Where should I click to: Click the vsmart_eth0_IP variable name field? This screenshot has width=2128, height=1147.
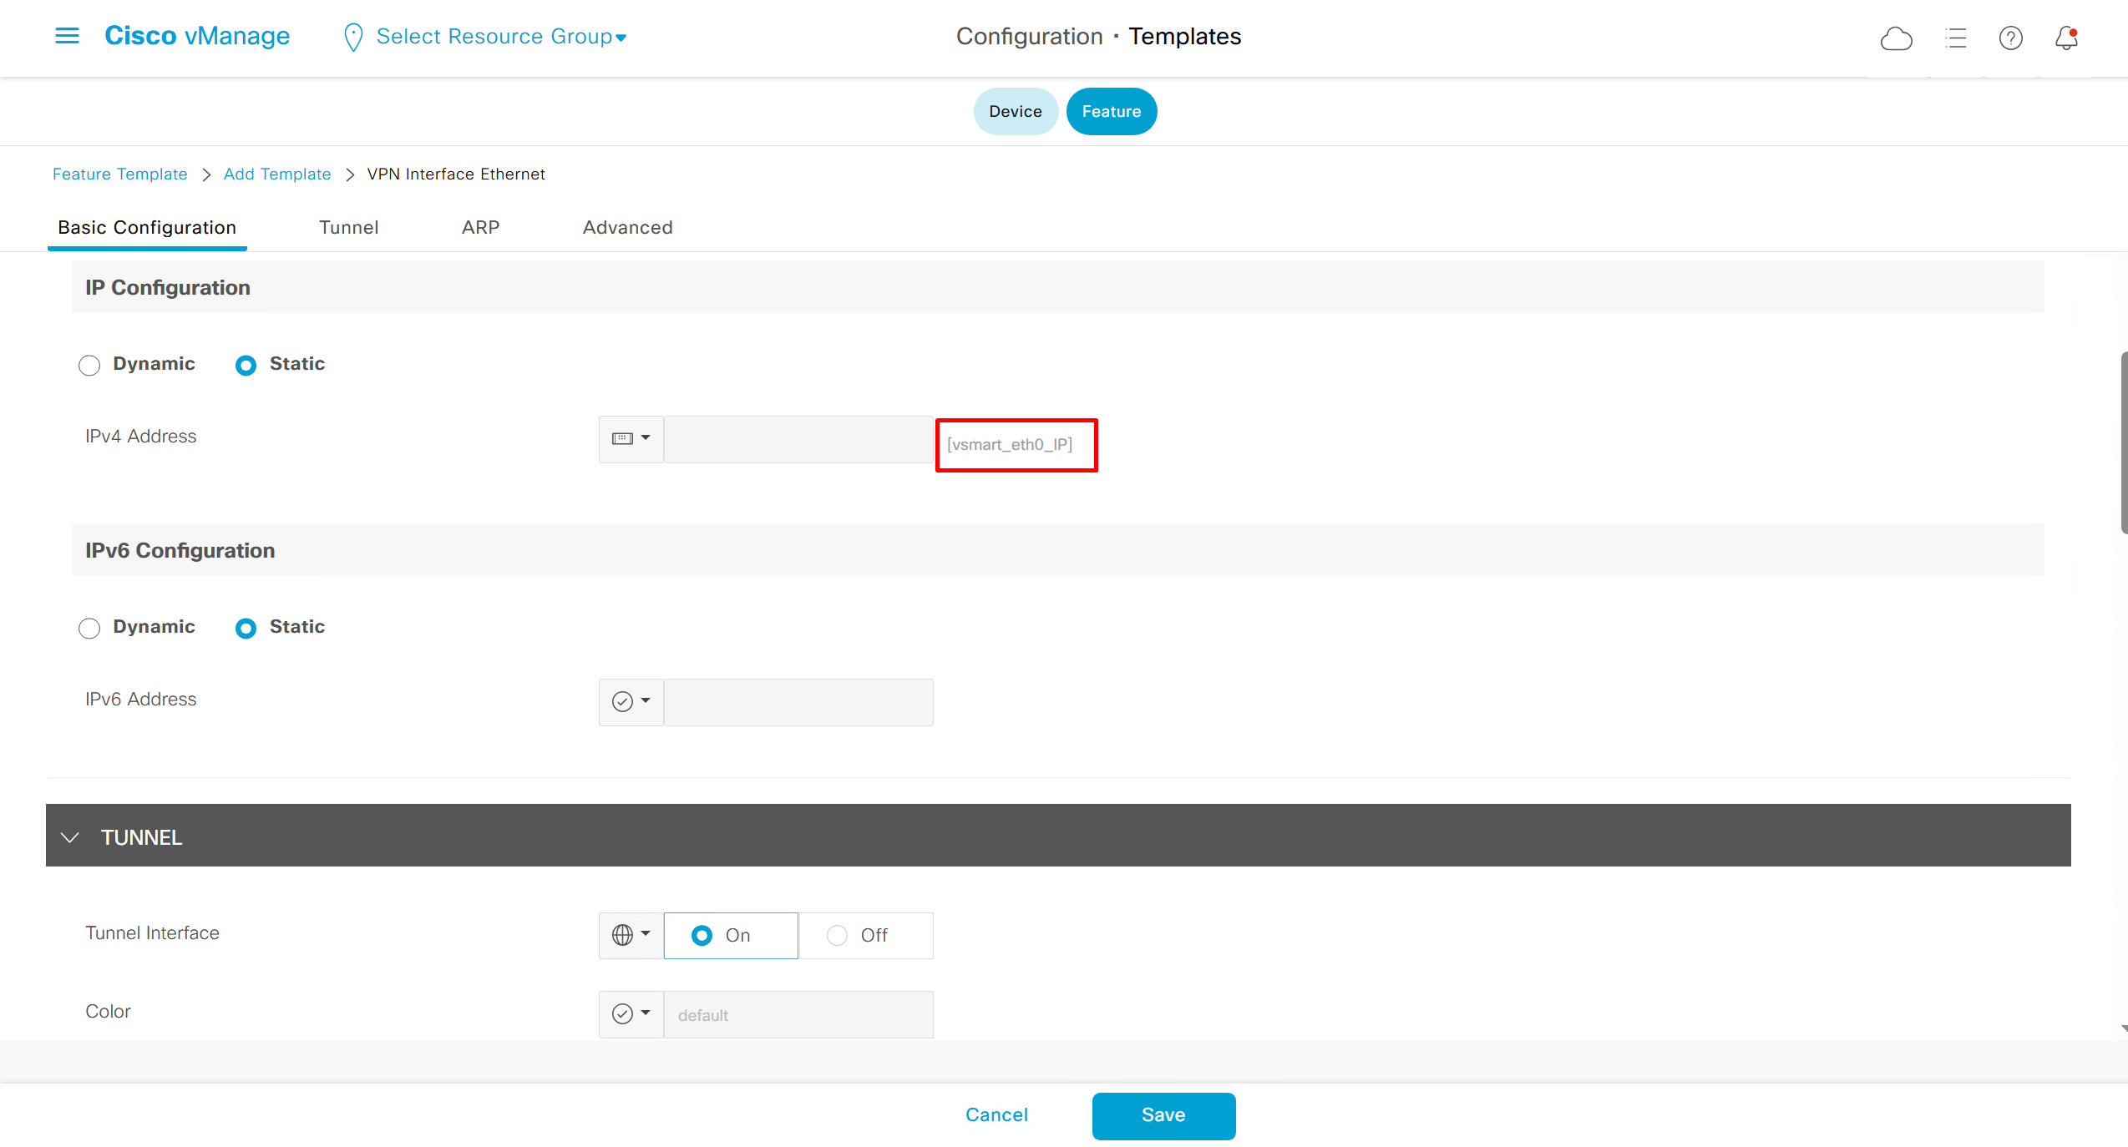[1016, 445]
